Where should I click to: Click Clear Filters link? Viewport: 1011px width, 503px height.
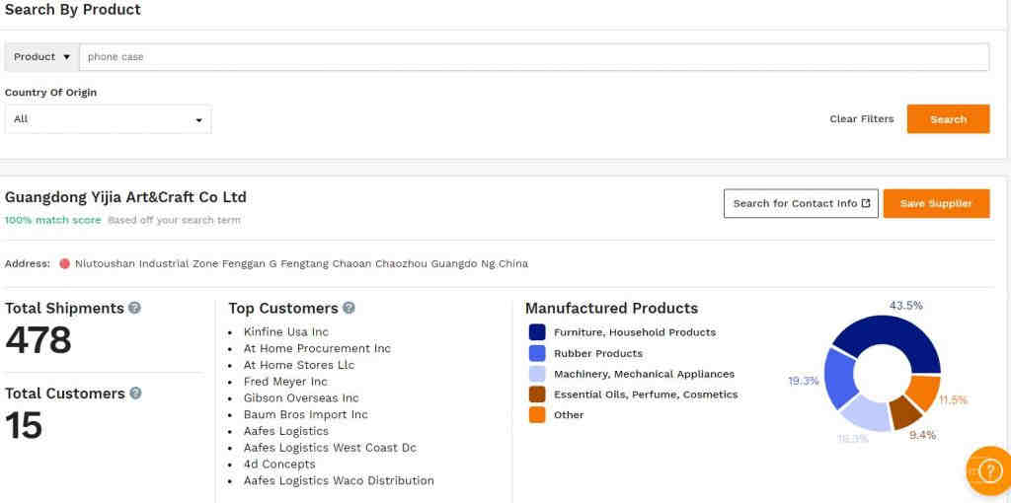[861, 119]
